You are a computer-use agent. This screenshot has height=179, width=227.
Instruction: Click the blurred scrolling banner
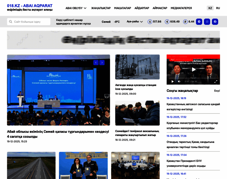[x=113, y=40]
